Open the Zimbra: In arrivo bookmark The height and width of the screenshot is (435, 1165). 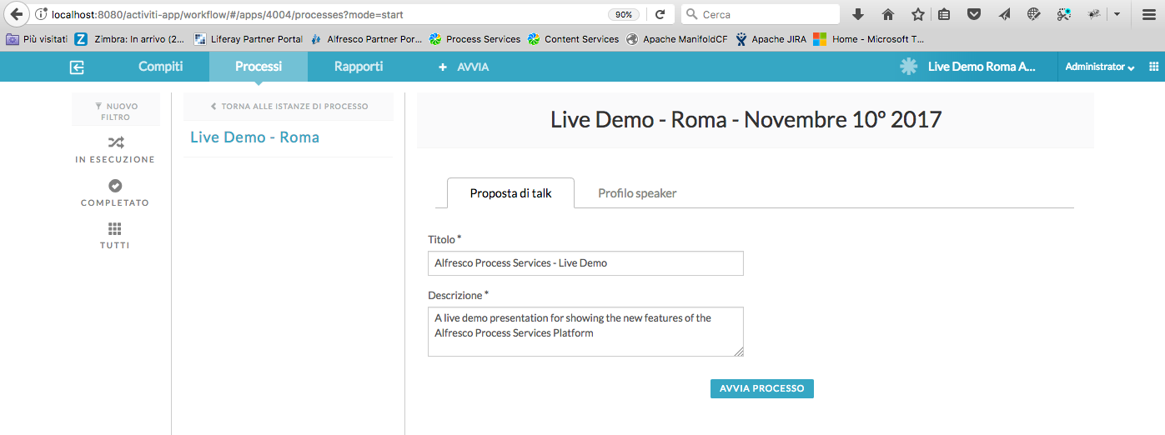point(130,39)
